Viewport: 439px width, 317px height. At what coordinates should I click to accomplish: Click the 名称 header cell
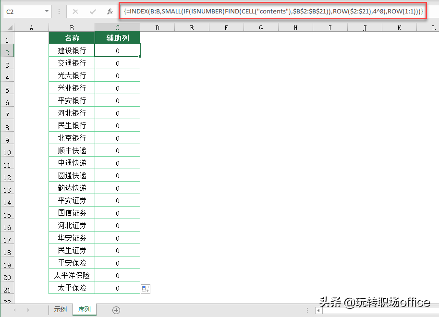pos(72,38)
